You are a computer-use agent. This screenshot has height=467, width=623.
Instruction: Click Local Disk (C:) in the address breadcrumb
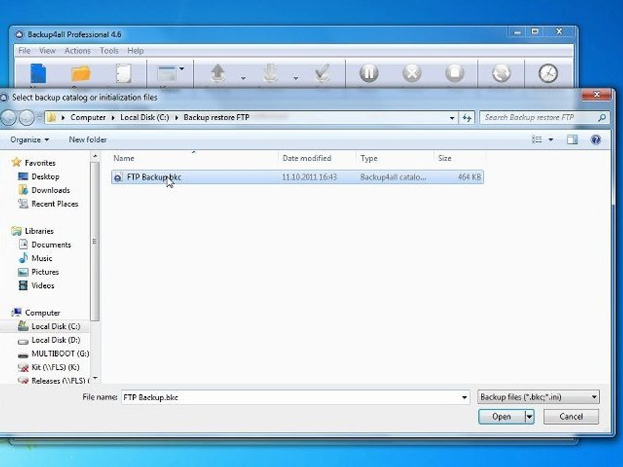tap(145, 117)
